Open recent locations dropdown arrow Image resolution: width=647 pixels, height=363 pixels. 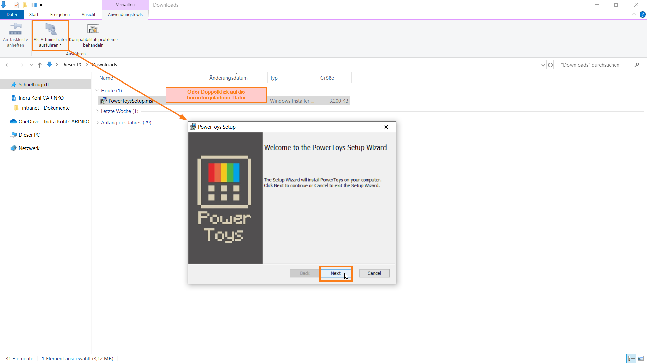[31, 65]
